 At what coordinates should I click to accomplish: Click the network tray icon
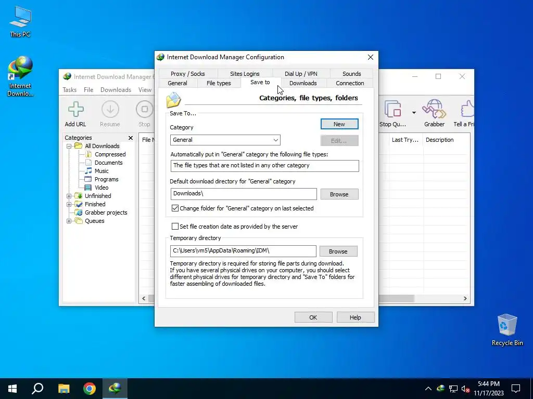[453, 389]
